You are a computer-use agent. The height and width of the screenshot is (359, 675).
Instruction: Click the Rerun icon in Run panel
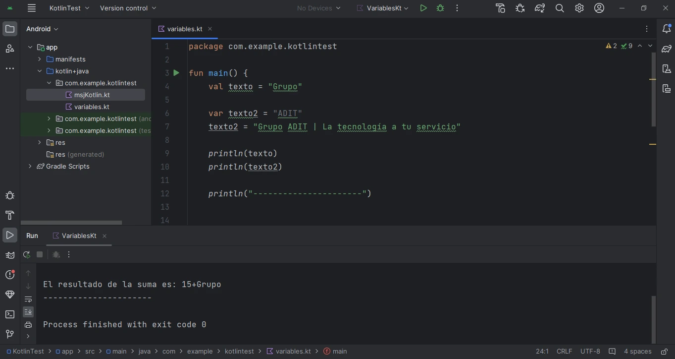point(27,254)
